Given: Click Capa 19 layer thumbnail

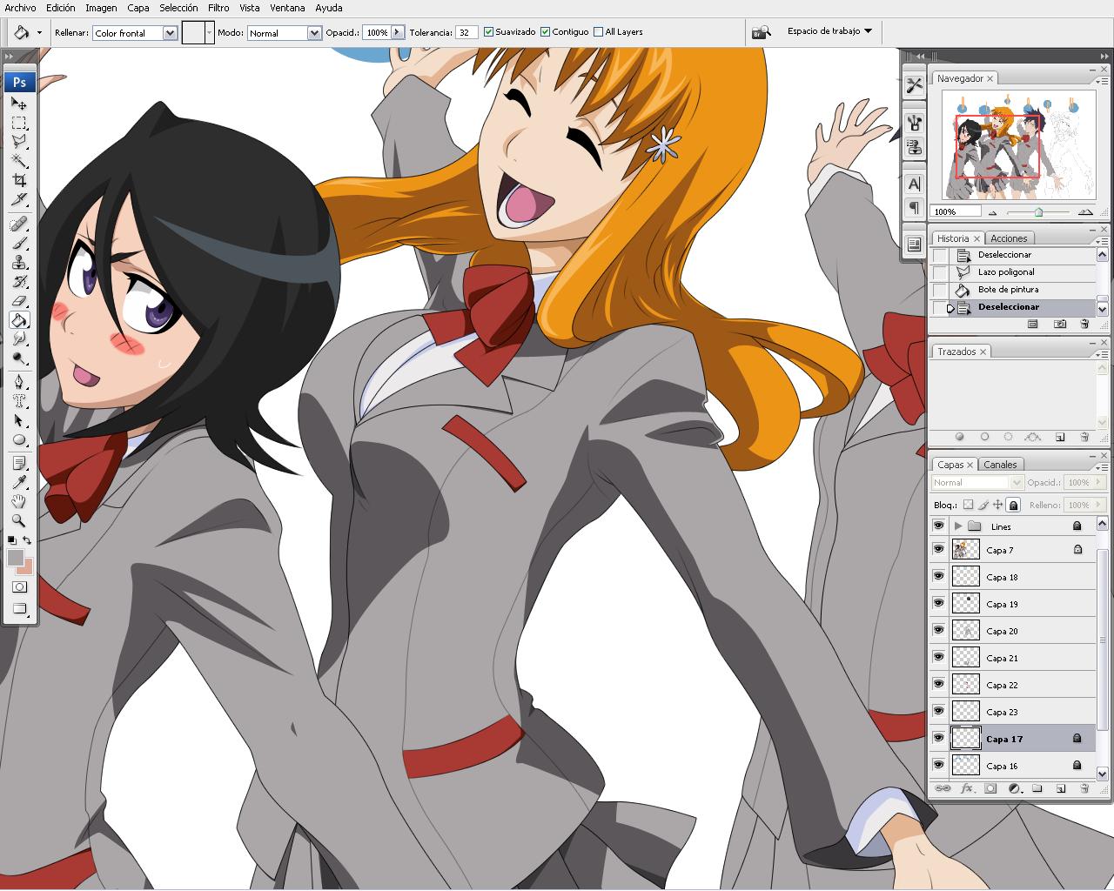Looking at the screenshot, I should 966,603.
